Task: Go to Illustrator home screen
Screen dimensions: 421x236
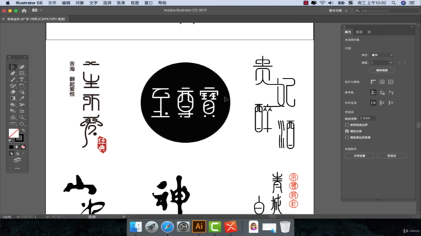Action: point(24,10)
